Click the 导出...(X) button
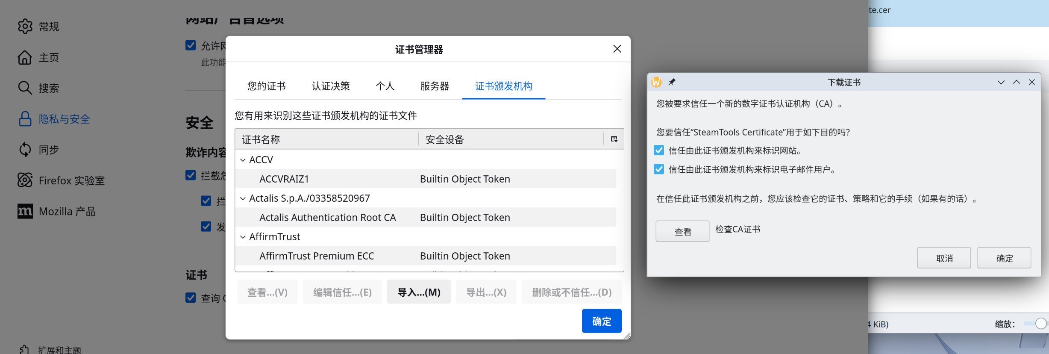Screen dimensions: 1049x354 (x=486, y=292)
